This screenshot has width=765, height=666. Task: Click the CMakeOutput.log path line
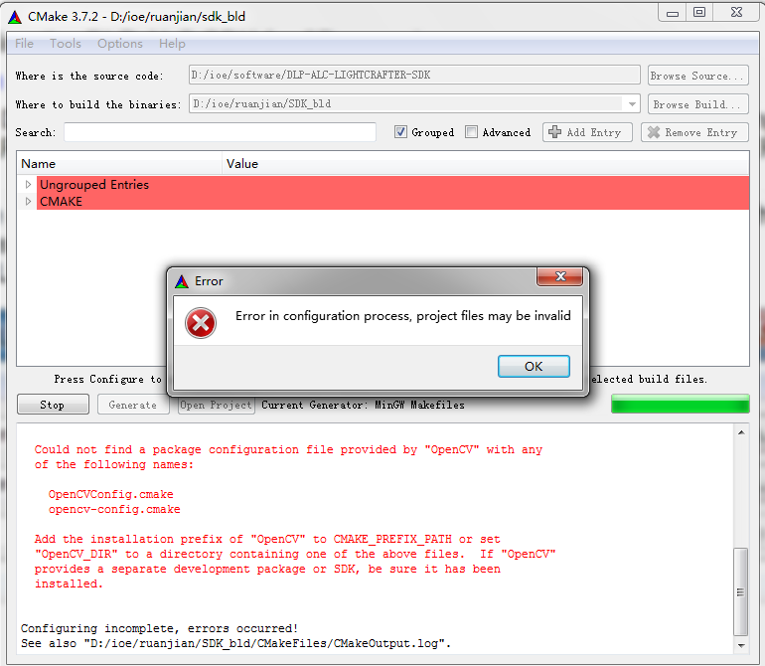(235, 643)
